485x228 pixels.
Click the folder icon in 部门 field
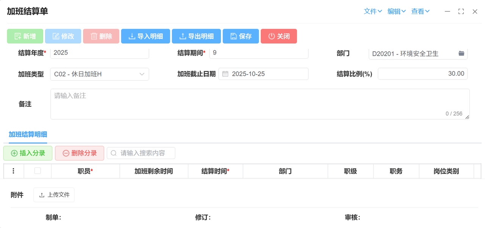tap(461, 53)
